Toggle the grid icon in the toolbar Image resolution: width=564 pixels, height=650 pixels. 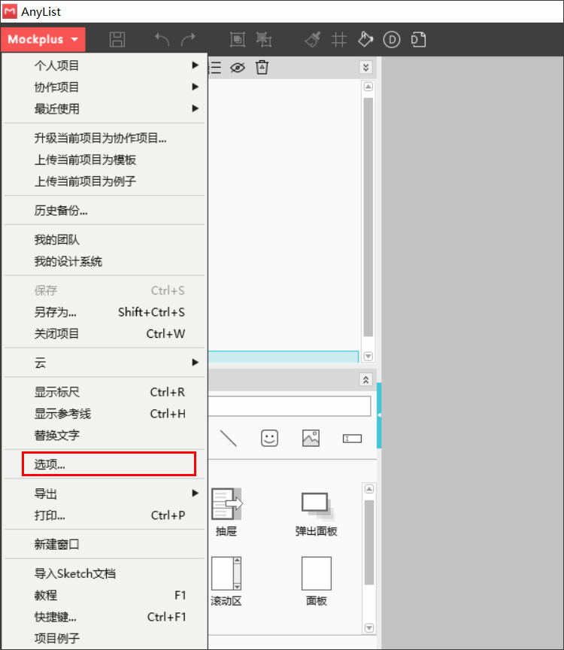coord(339,40)
